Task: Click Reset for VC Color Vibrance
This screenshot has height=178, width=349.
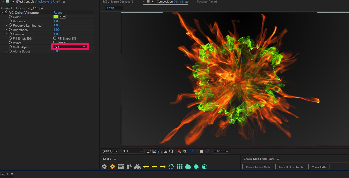Action: pyautogui.click(x=58, y=12)
